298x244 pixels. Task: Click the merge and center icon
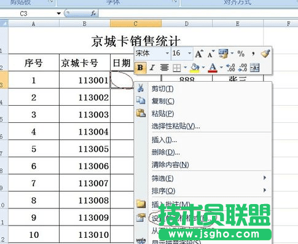click(254, 68)
